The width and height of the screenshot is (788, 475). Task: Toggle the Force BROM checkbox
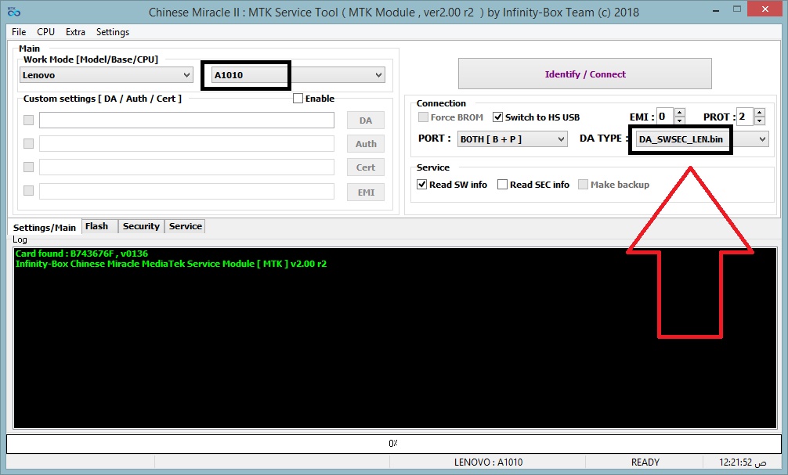tap(424, 117)
